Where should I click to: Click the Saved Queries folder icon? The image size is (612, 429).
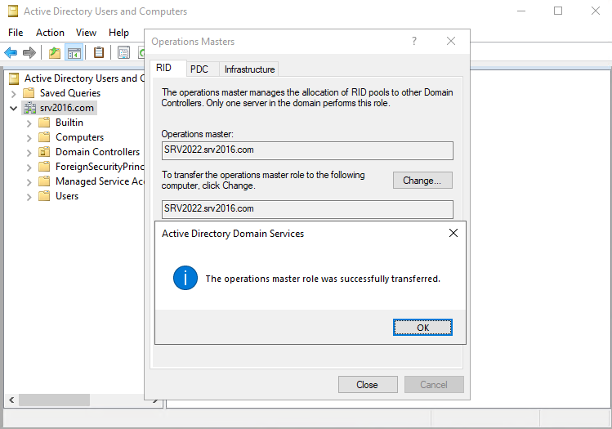tap(29, 93)
